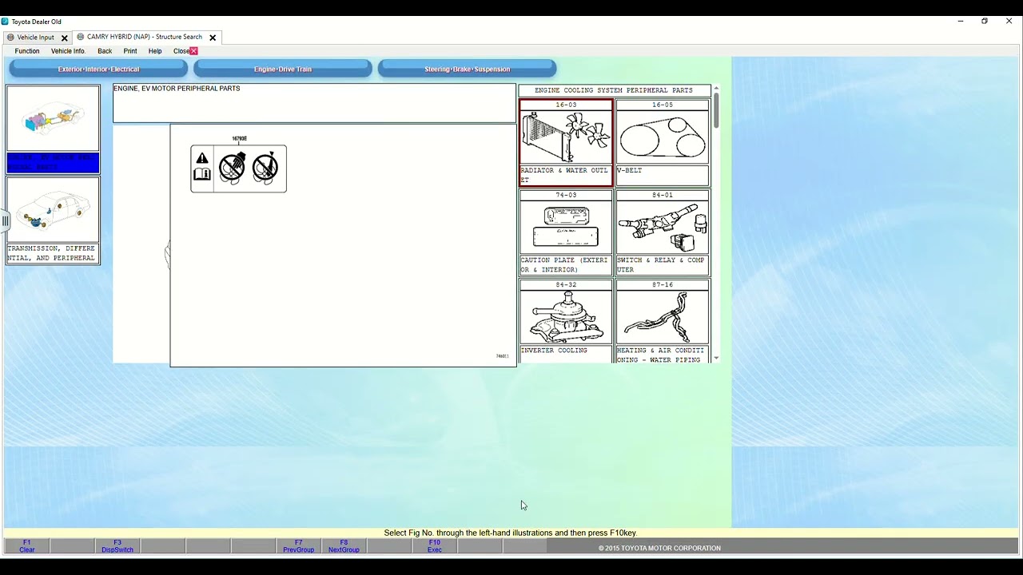Click the F3 DispSwitch function key
Image resolution: width=1023 pixels, height=575 pixels.
(x=117, y=546)
